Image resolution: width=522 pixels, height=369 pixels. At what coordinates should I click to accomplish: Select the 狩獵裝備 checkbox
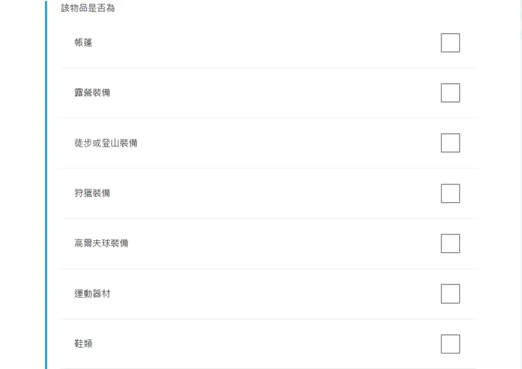450,194
